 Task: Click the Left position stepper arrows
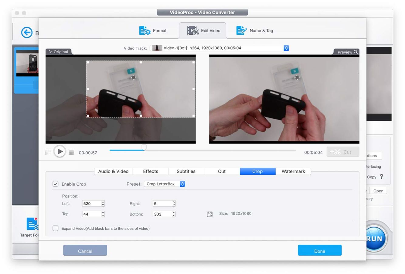click(x=103, y=204)
